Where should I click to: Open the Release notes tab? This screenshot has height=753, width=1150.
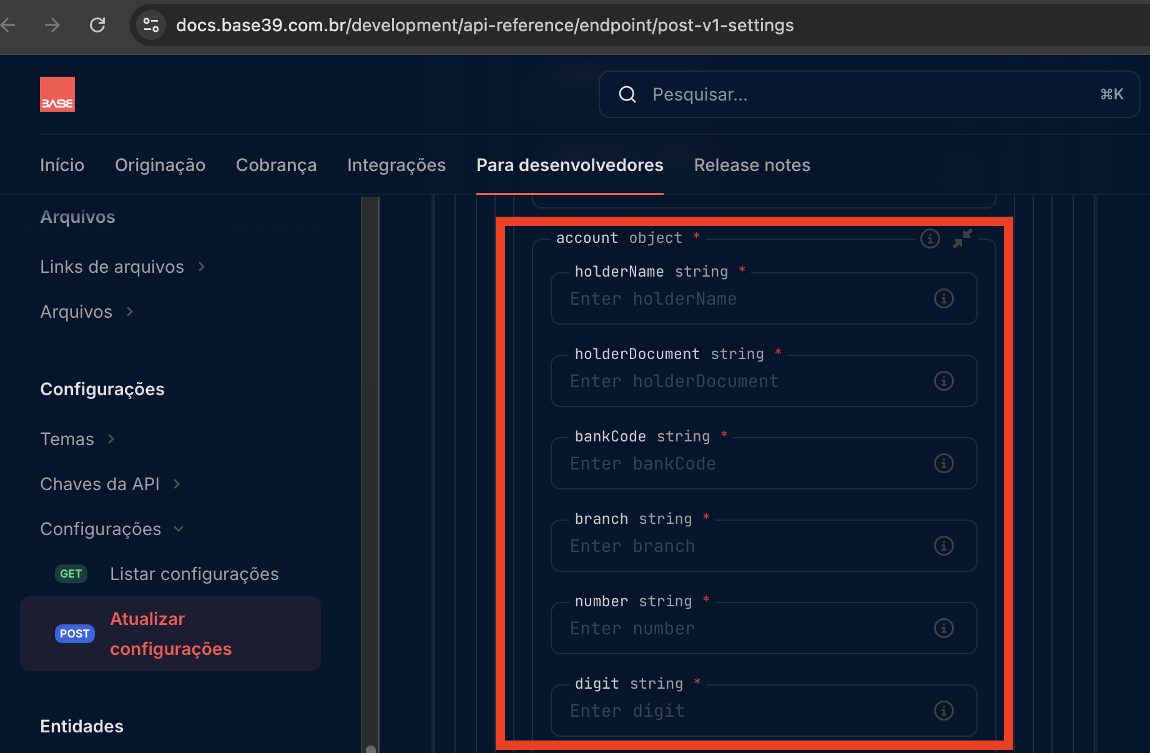[752, 165]
